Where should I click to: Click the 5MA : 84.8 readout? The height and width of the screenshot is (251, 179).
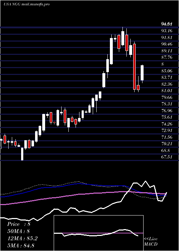click(21, 245)
